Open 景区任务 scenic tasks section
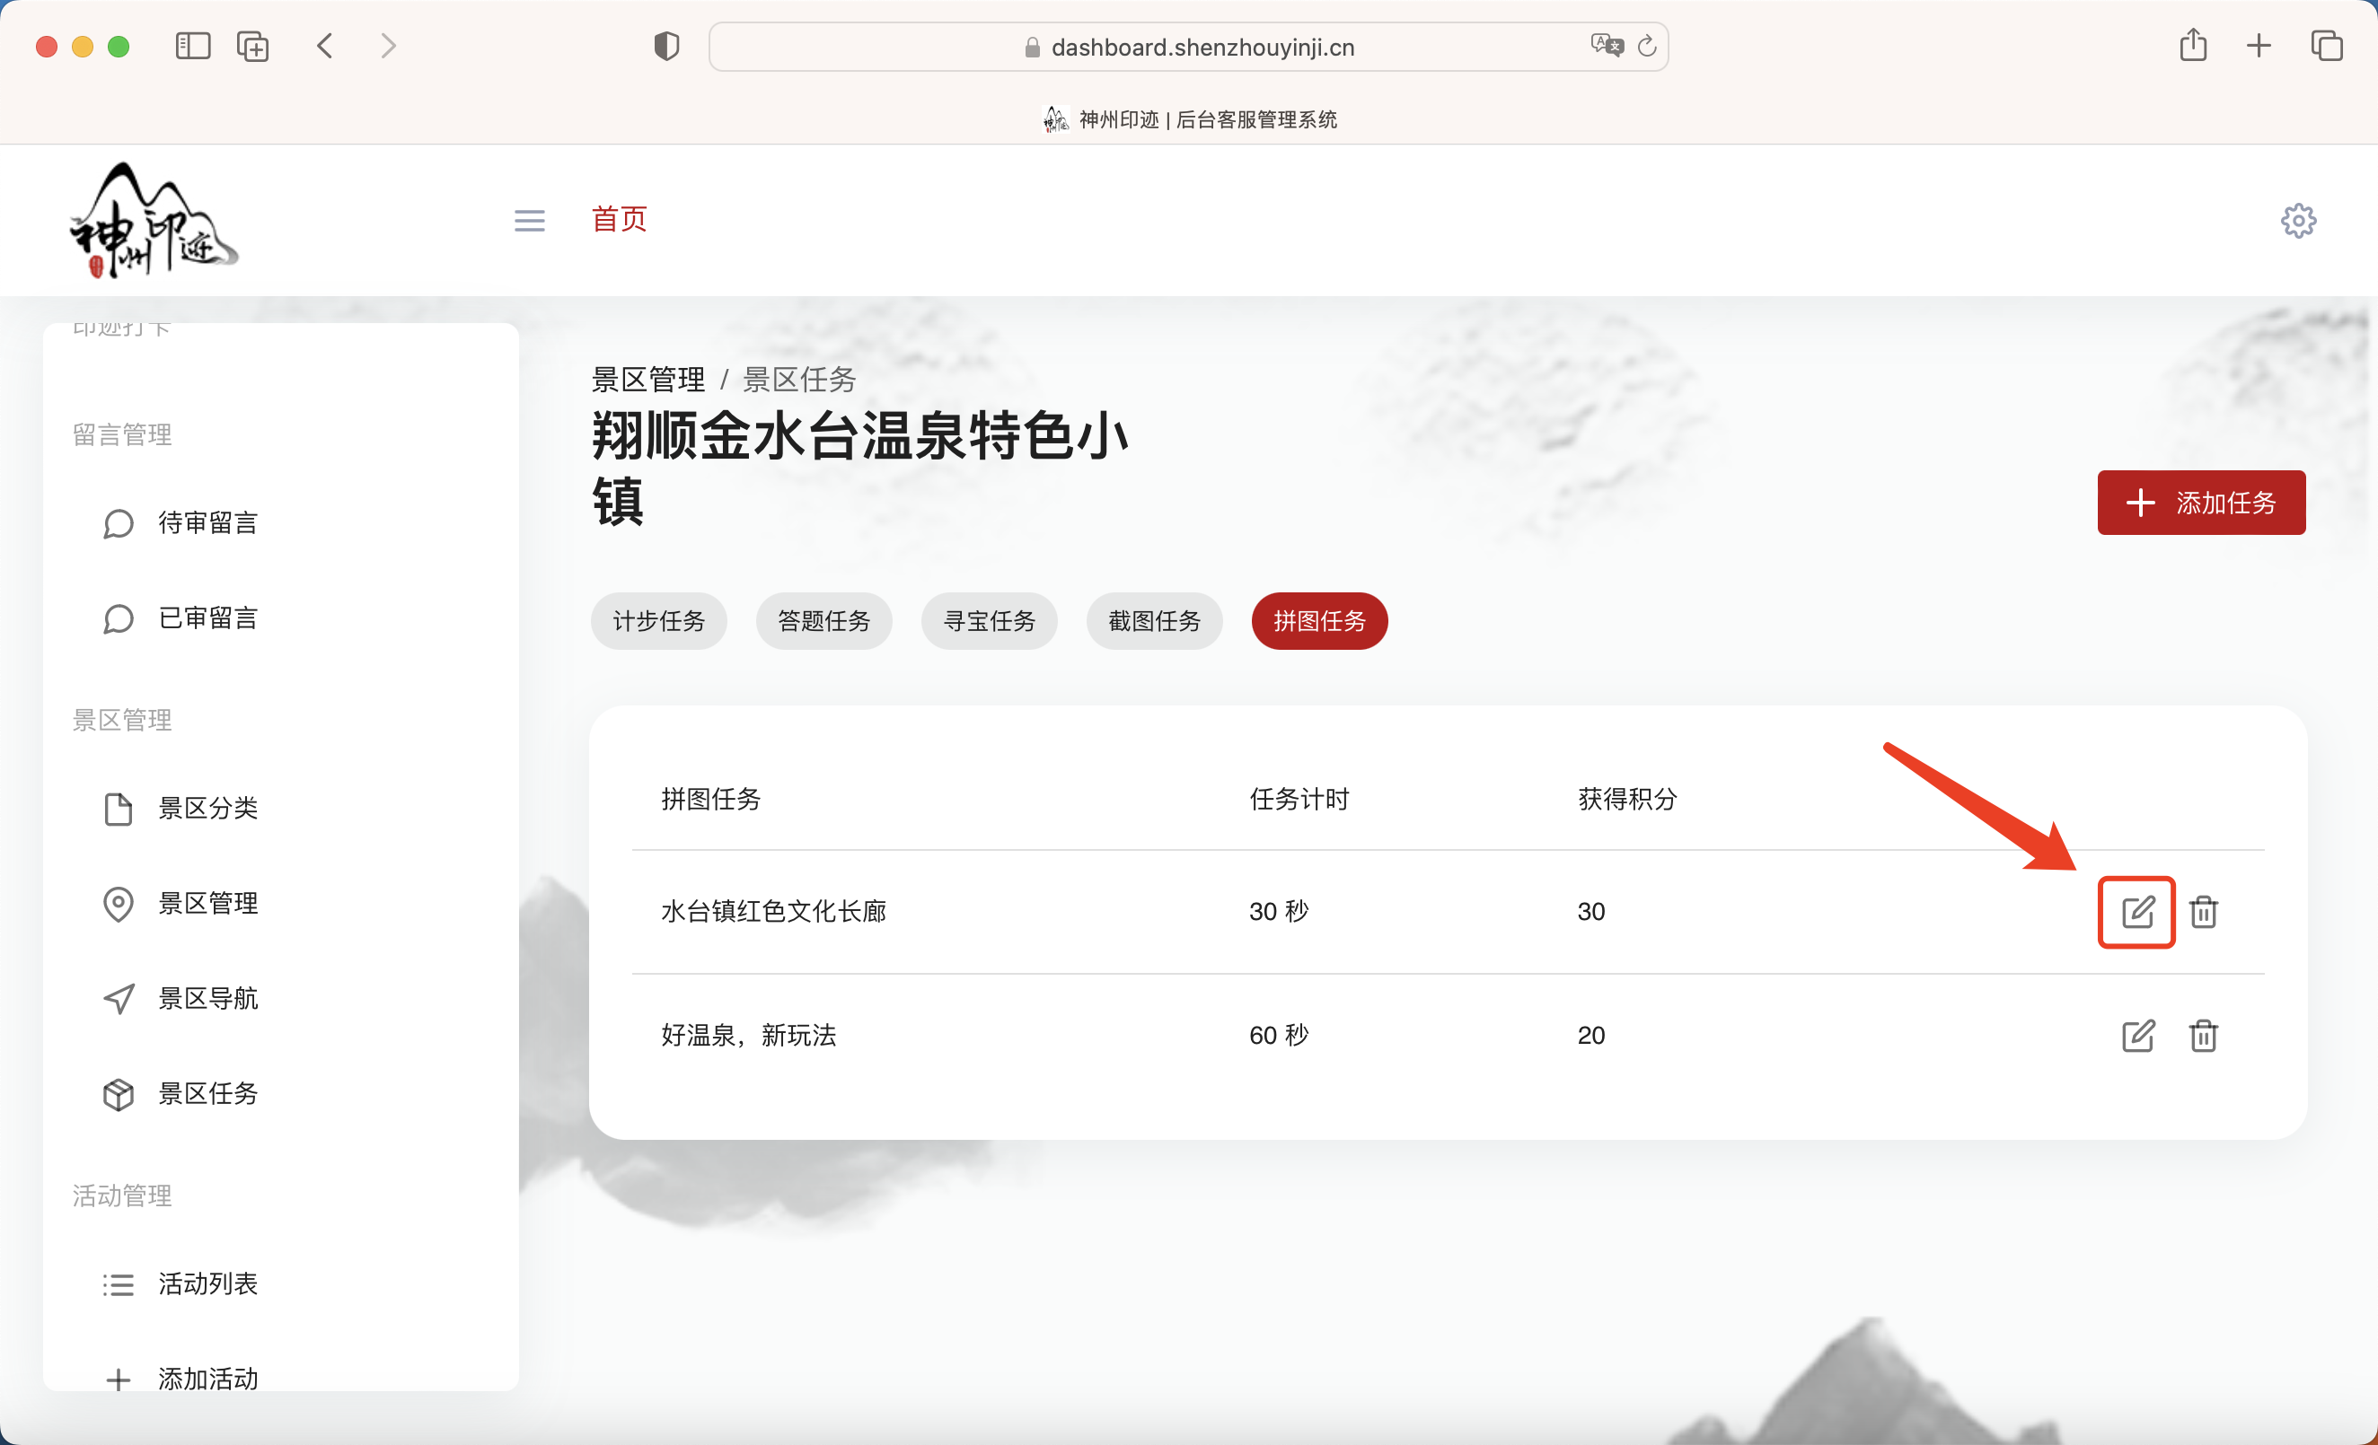 click(207, 1094)
